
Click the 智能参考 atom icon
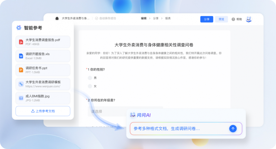[19, 28]
